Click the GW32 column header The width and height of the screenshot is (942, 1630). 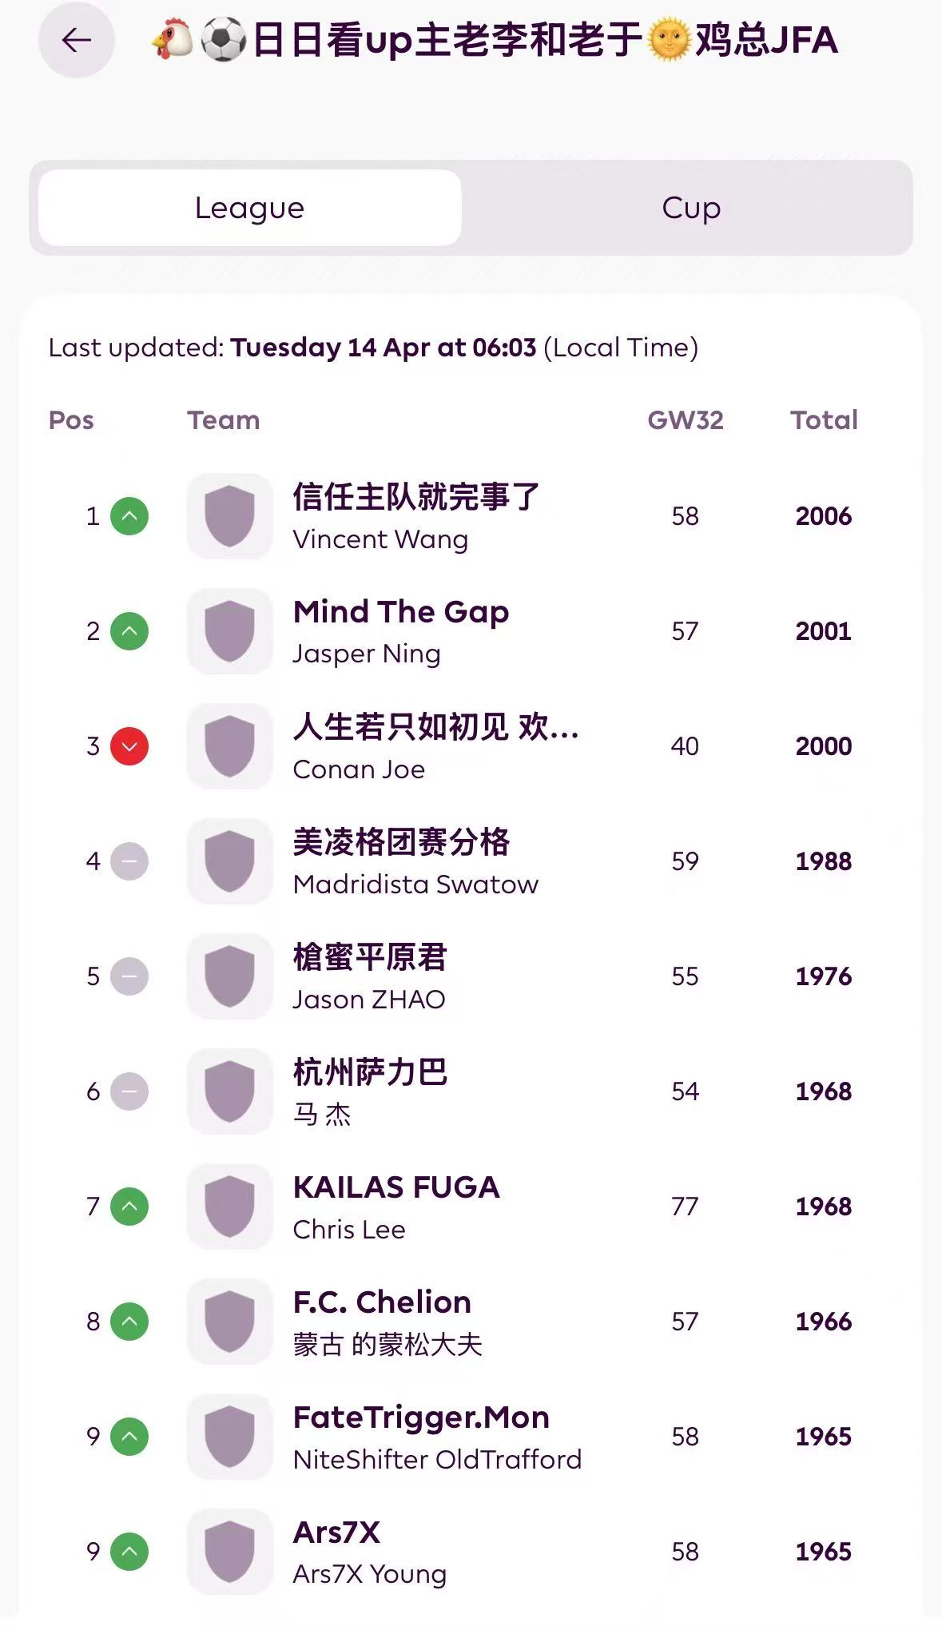[x=685, y=420]
